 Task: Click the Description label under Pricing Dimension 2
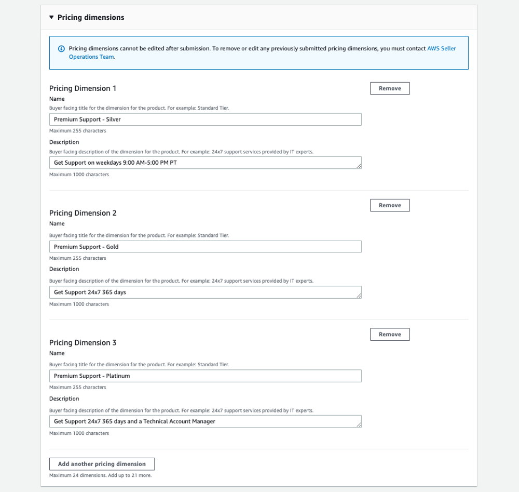tap(64, 269)
